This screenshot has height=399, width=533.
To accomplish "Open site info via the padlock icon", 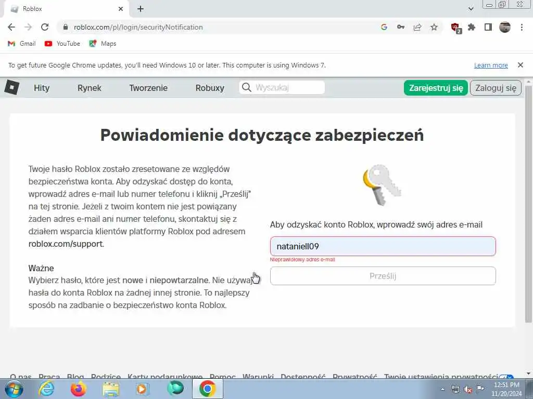I will pyautogui.click(x=66, y=27).
